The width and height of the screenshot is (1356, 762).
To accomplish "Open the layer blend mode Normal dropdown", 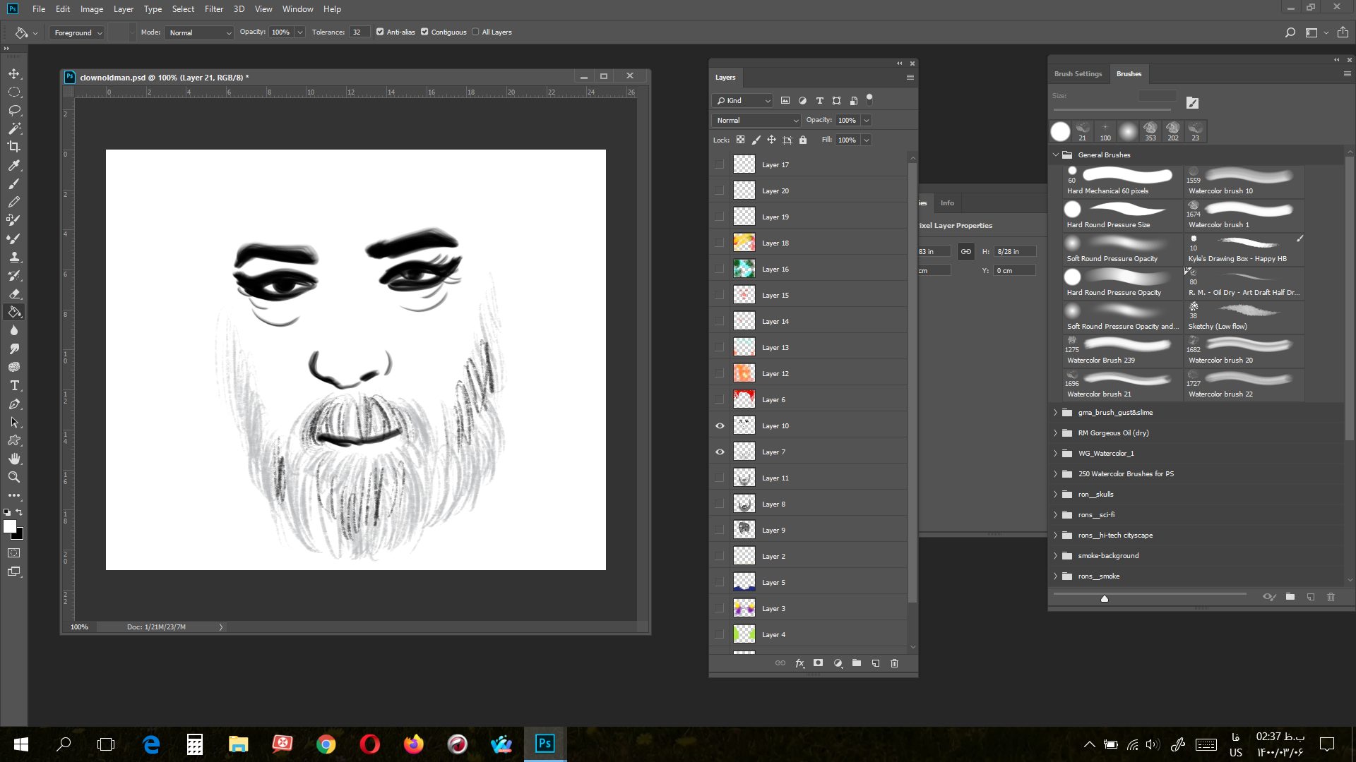I will point(756,121).
